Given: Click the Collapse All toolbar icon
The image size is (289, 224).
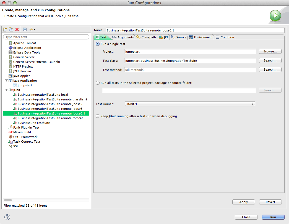Looking at the screenshot, I should [25, 29].
